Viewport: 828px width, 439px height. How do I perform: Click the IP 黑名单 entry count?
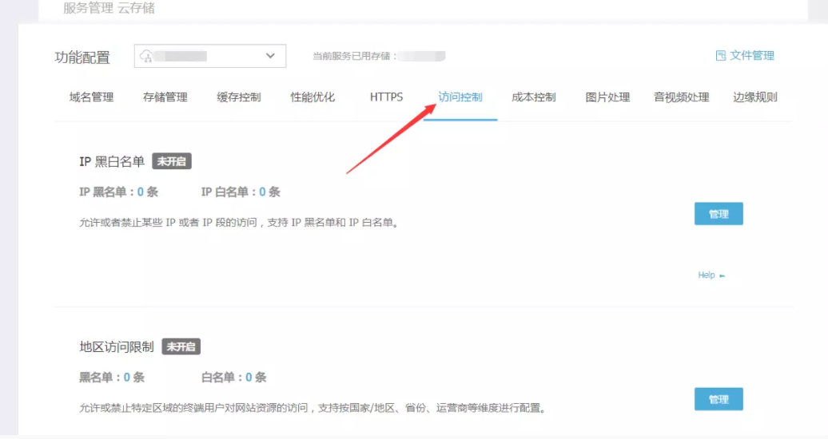point(141,192)
